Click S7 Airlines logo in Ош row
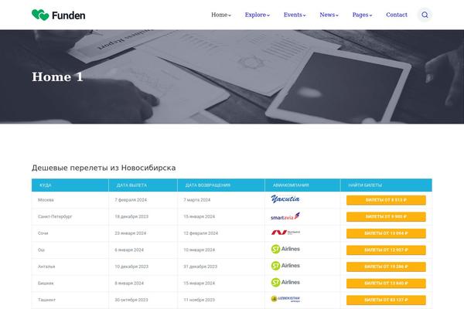 click(x=285, y=250)
